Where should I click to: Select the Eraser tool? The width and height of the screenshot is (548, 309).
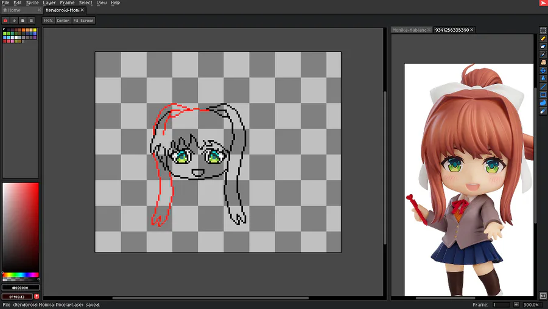(543, 46)
